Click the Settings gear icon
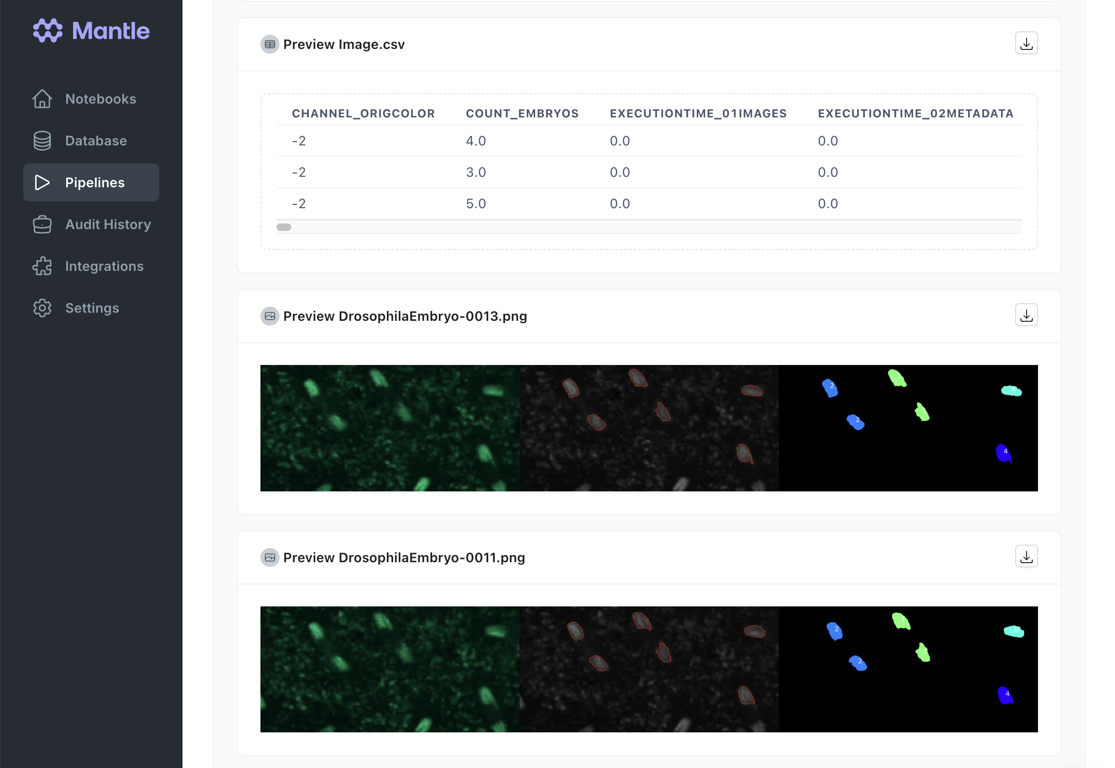Screen dimensions: 1115x768 coord(42,308)
